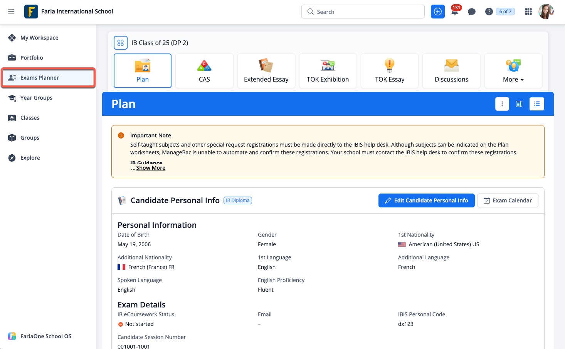Open the user profile avatar menu
The height and width of the screenshot is (349, 565).
(546, 12)
